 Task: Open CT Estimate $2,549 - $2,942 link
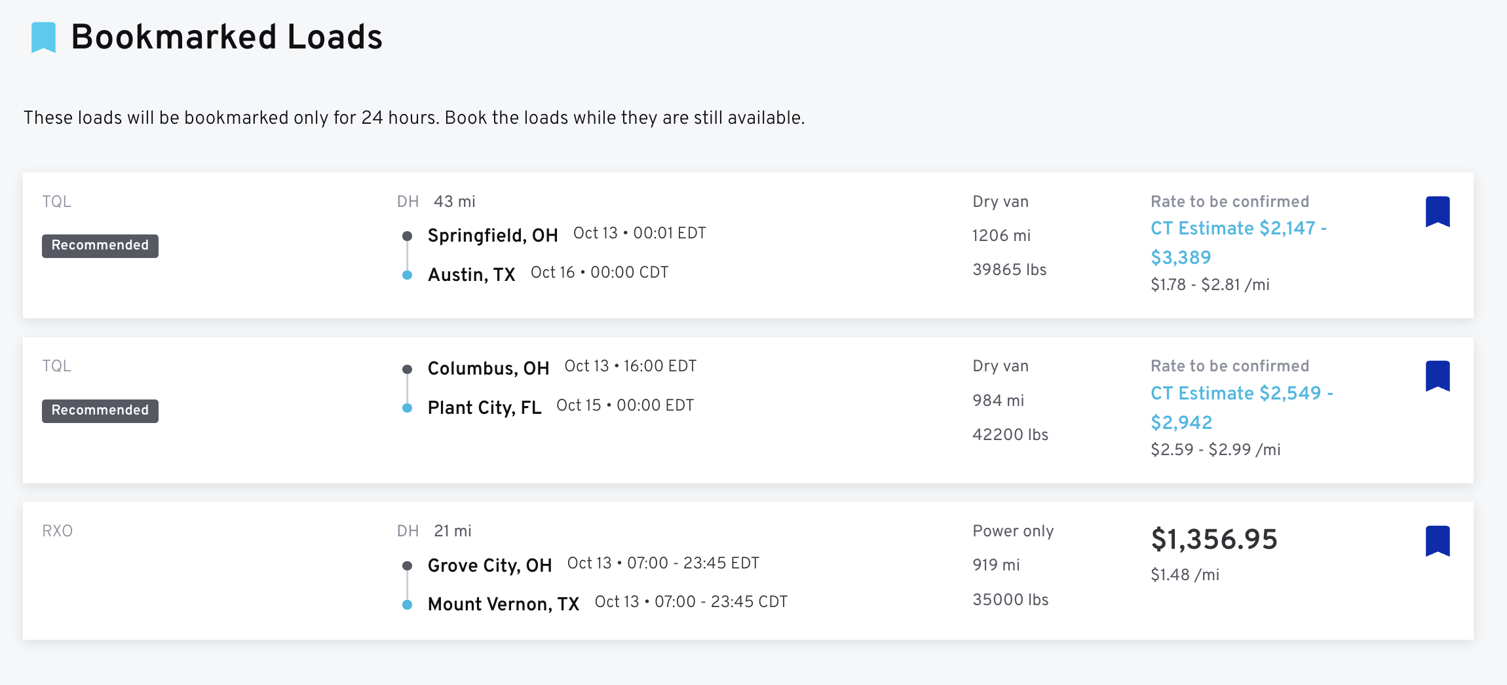tap(1242, 407)
